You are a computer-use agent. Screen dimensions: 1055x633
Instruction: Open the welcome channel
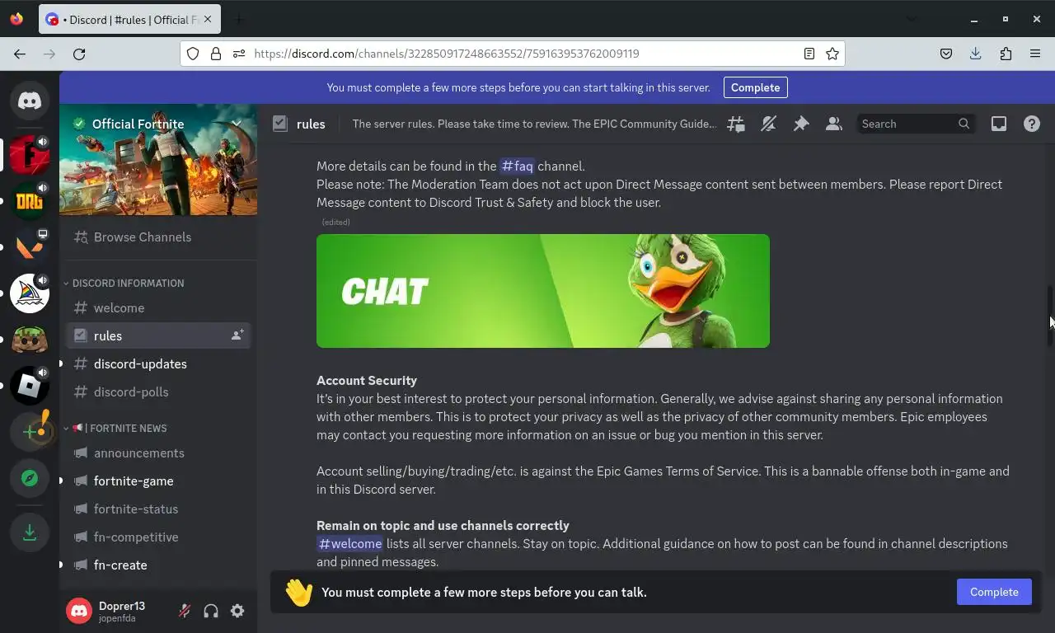[x=158, y=307]
